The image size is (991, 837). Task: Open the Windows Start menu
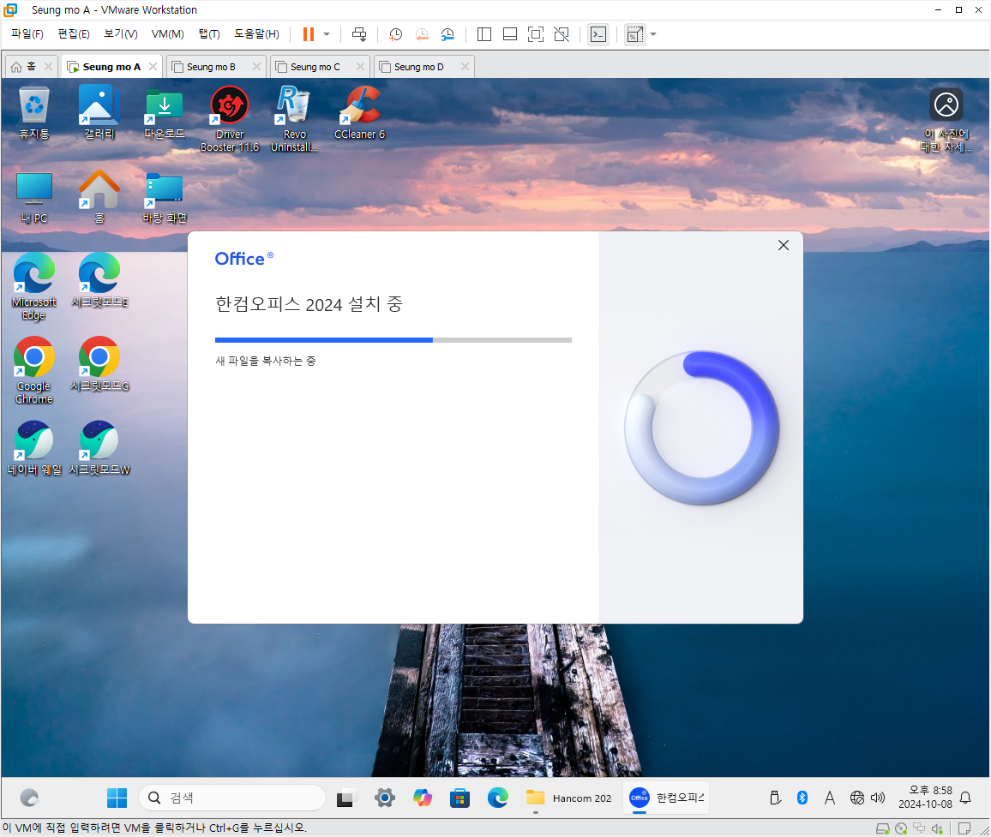[117, 798]
